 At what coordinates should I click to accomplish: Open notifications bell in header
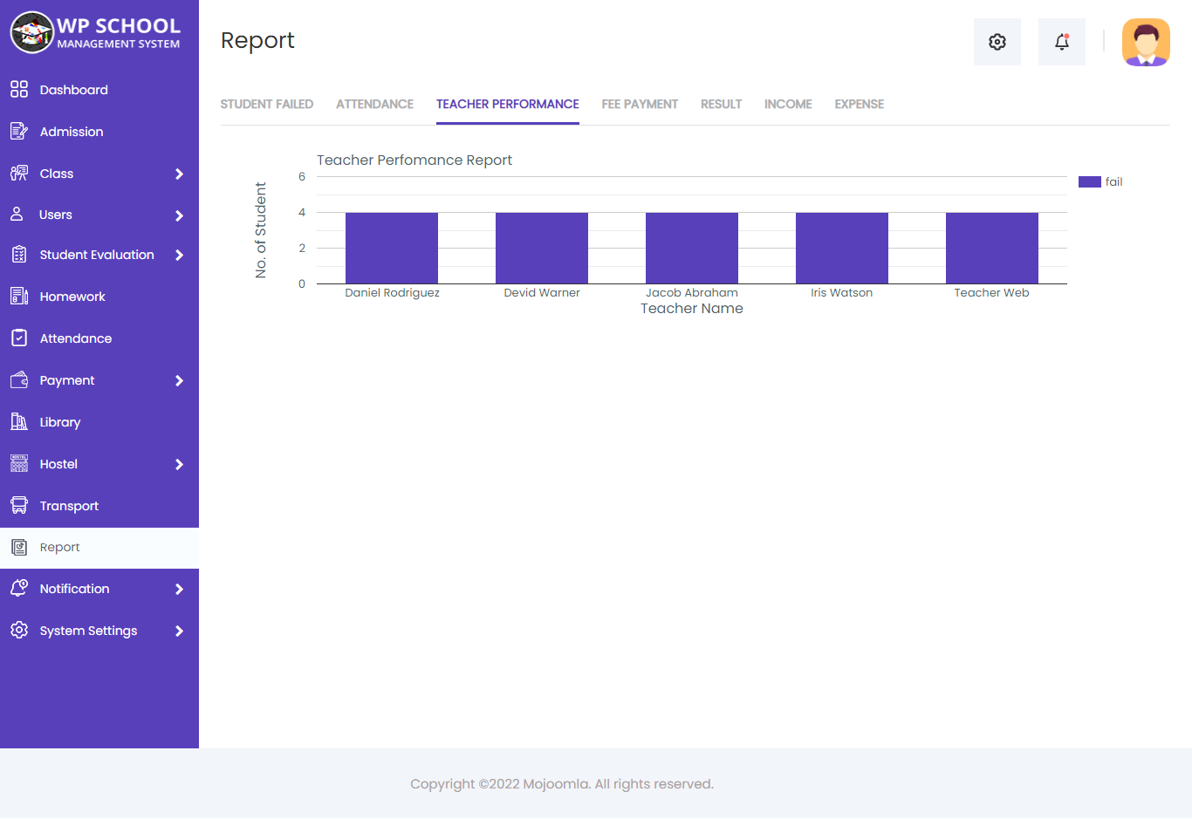[1062, 42]
